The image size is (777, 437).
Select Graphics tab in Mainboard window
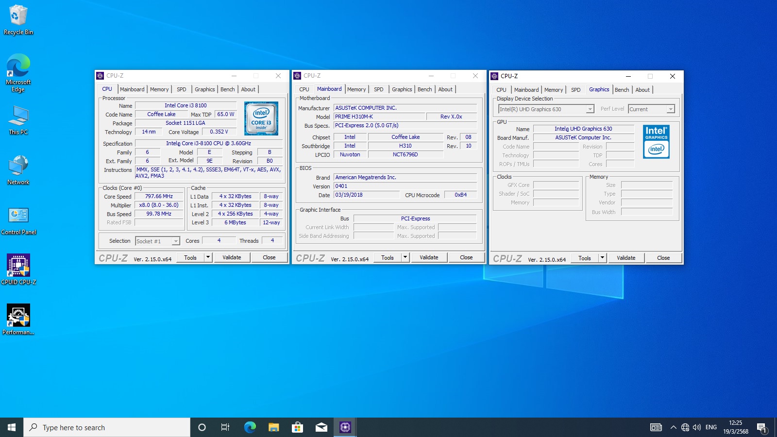[402, 89]
